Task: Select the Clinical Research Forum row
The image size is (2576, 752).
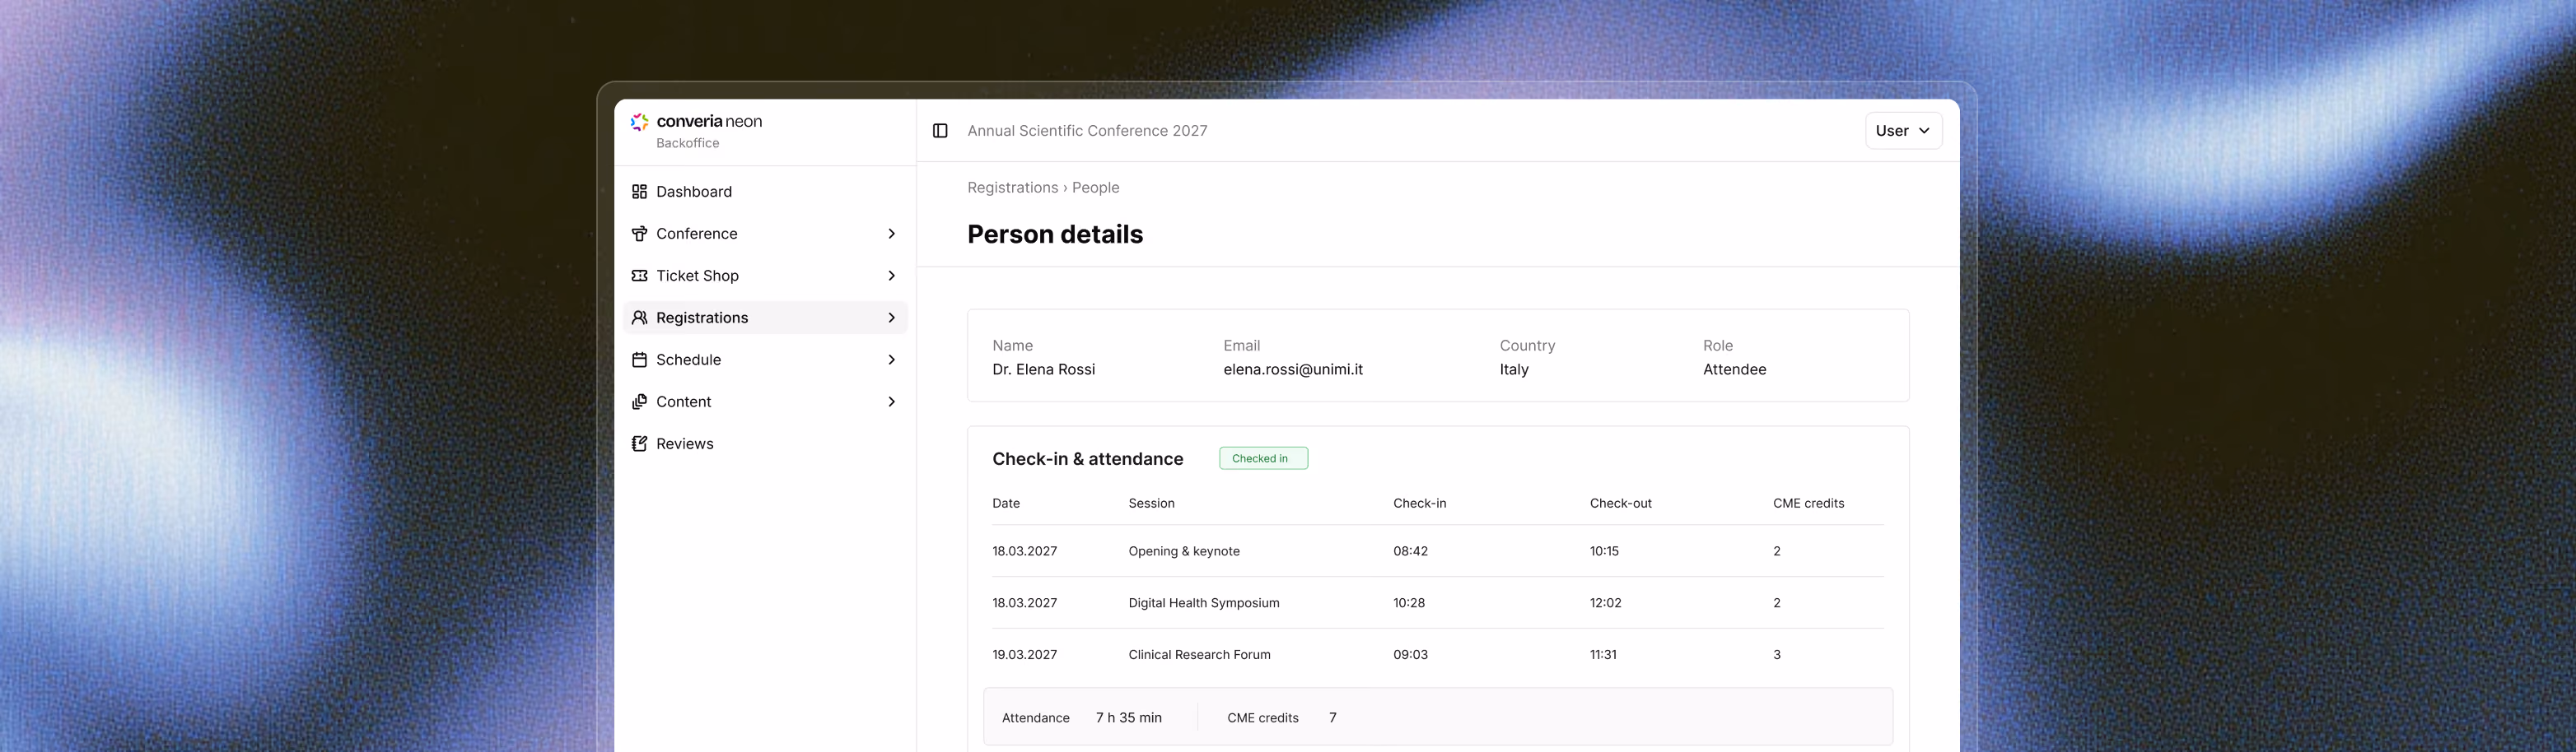Action: tap(1438, 655)
